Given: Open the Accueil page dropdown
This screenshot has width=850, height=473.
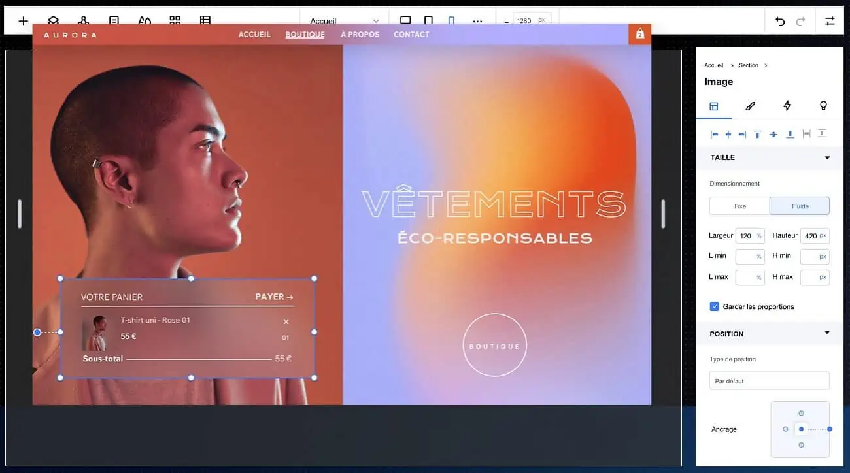Looking at the screenshot, I should point(345,21).
